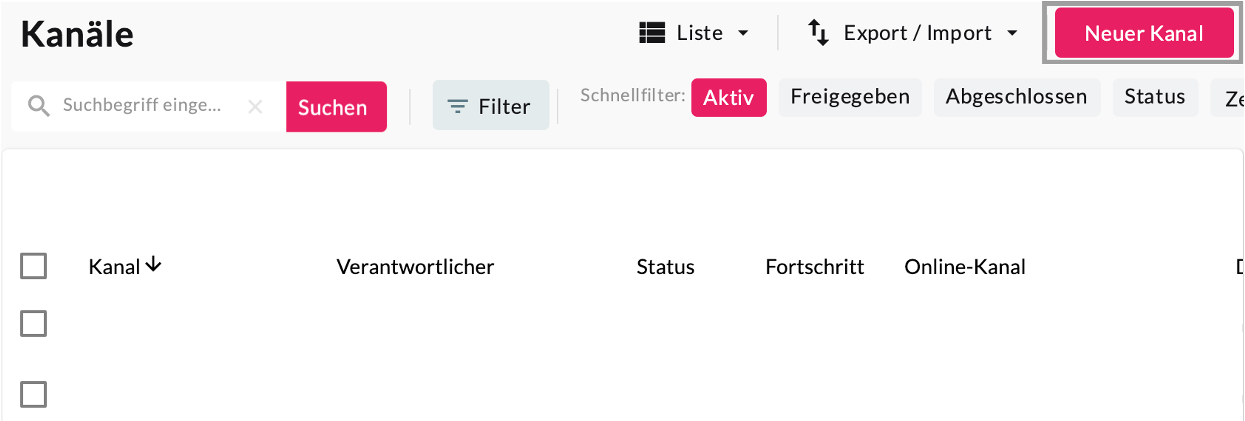Click the magnifying glass search icon

point(39,106)
